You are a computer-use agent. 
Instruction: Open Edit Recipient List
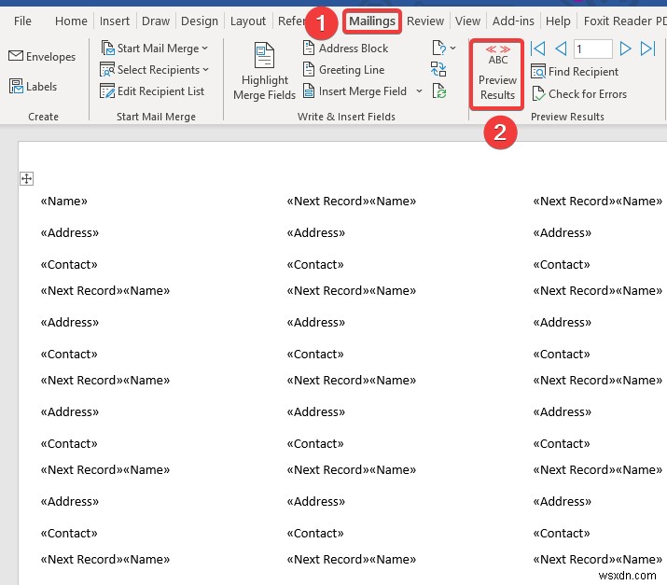(152, 91)
